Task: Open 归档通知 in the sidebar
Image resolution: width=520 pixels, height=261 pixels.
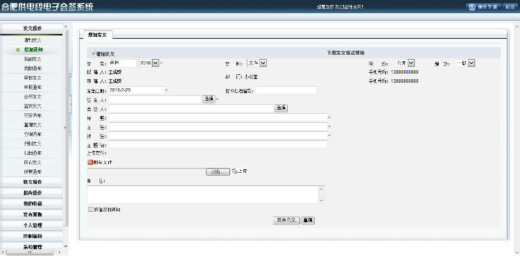Action: (33, 153)
